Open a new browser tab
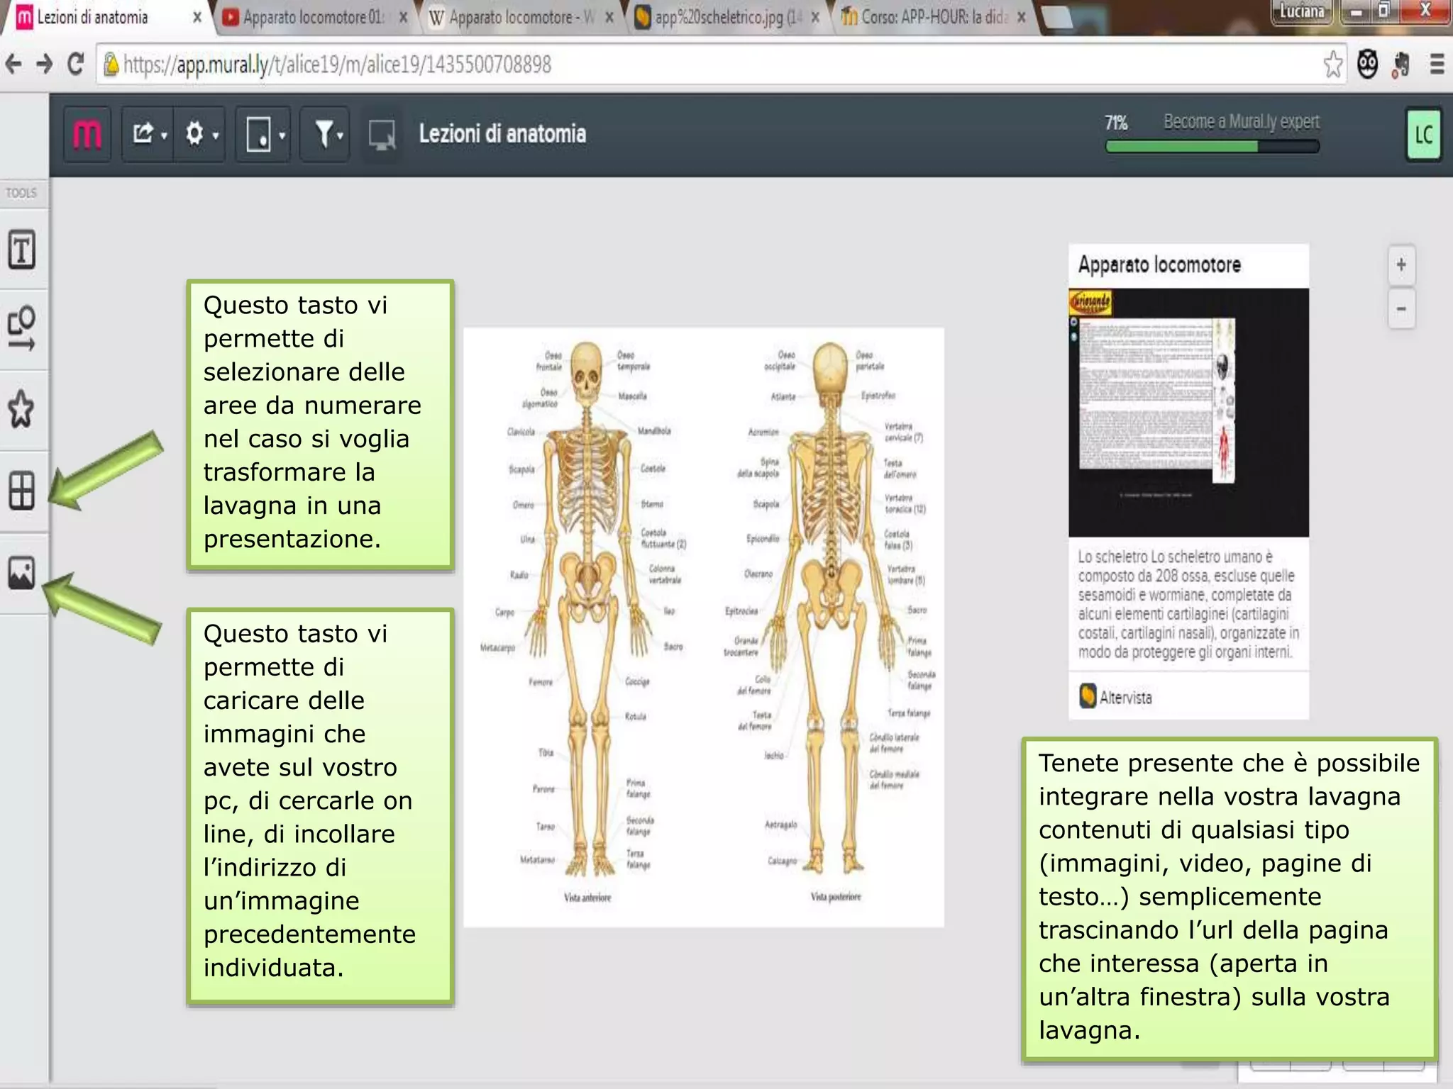Viewport: 1453px width, 1089px height. tap(1057, 18)
